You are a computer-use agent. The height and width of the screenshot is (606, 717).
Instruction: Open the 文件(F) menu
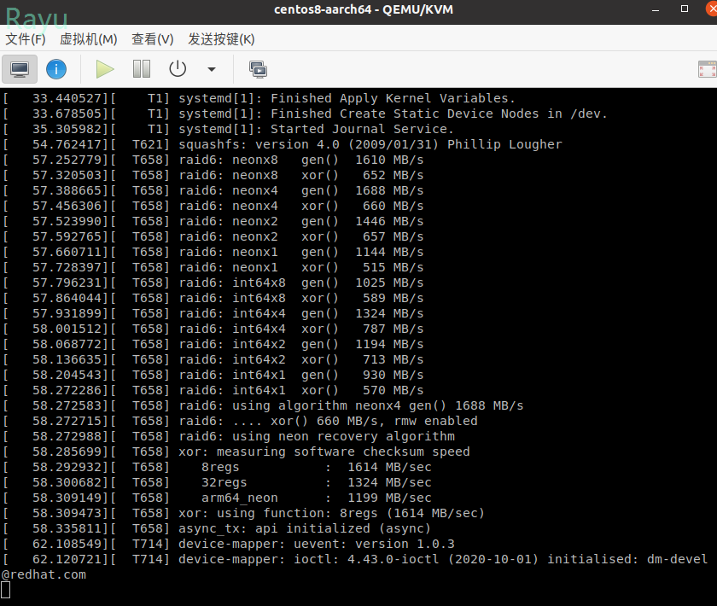pos(26,39)
